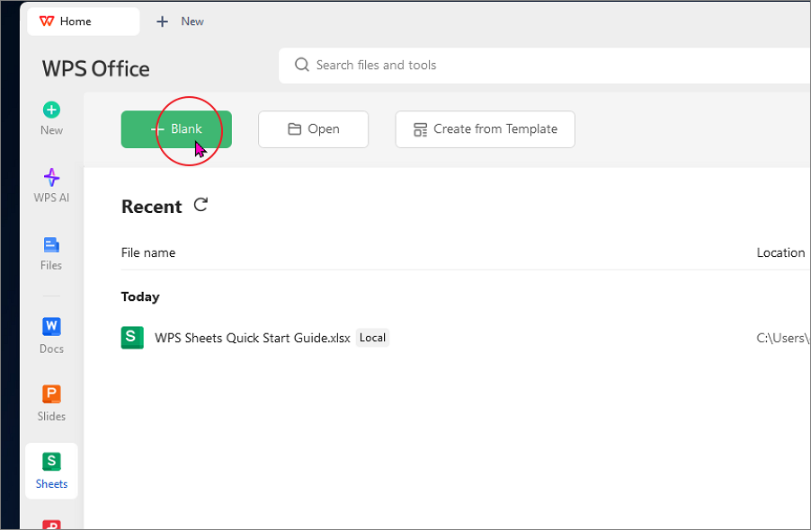Click the Blank new spreadsheet button

pos(176,129)
